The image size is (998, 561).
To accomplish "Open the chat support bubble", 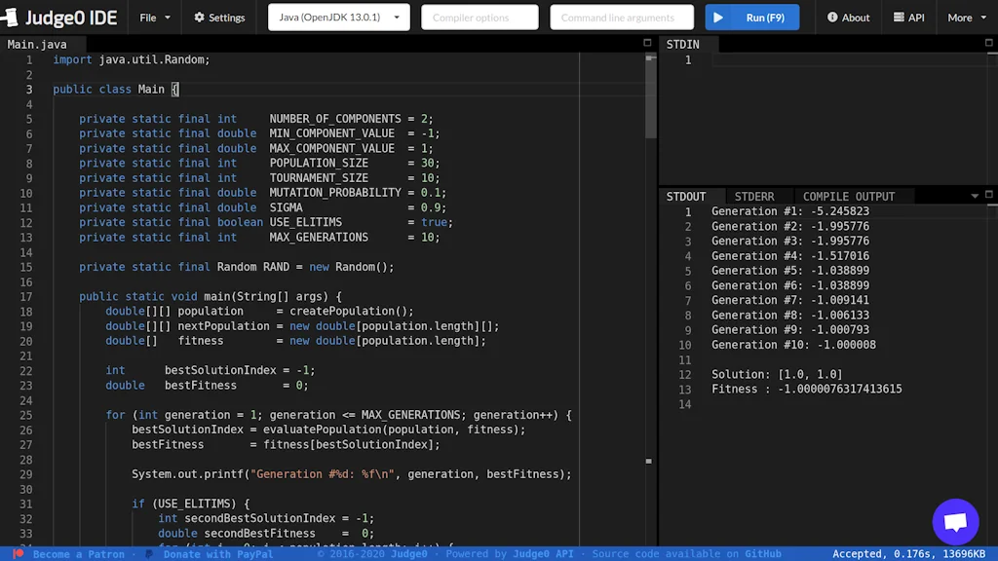I will pos(955,522).
